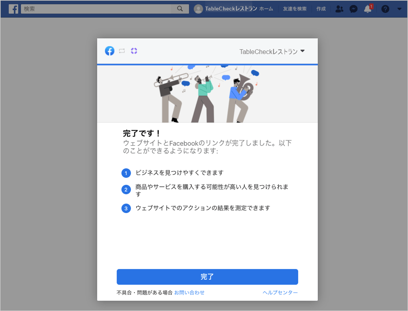This screenshot has height=311, width=408.
Task: Click the round Facebook icon in dialog
Action: (x=110, y=51)
